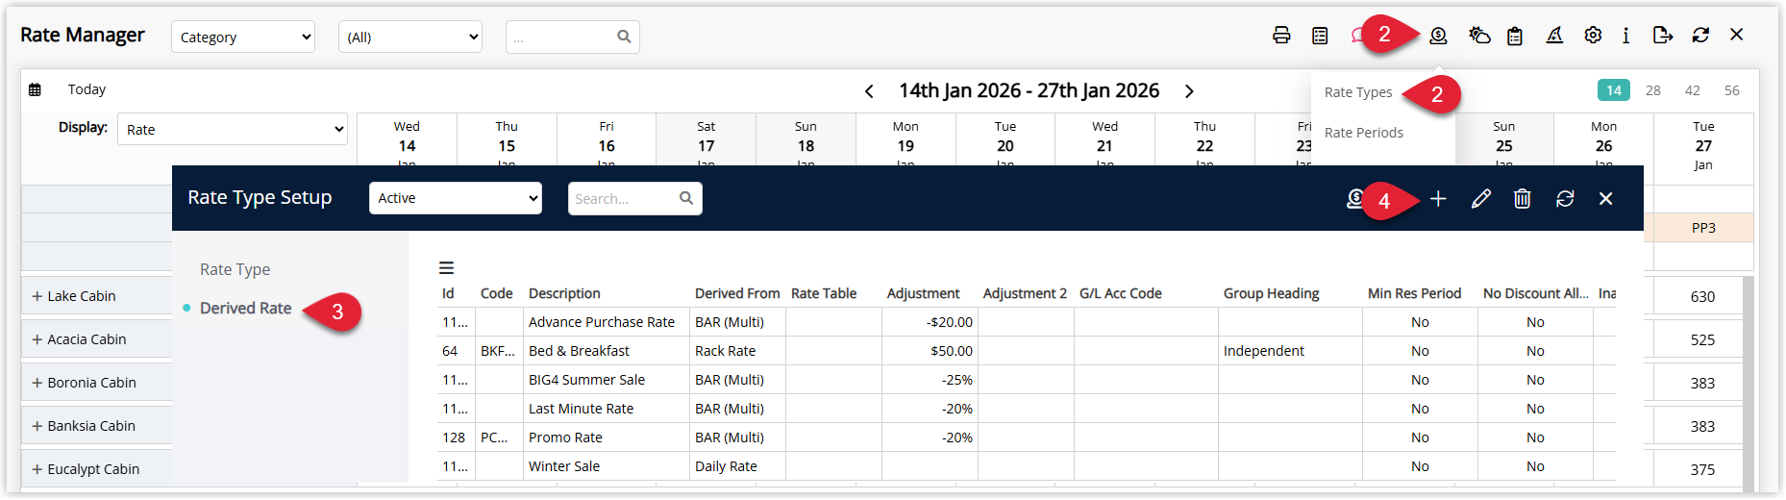
Task: Click the PP3 cell in the calendar
Action: click(1702, 228)
